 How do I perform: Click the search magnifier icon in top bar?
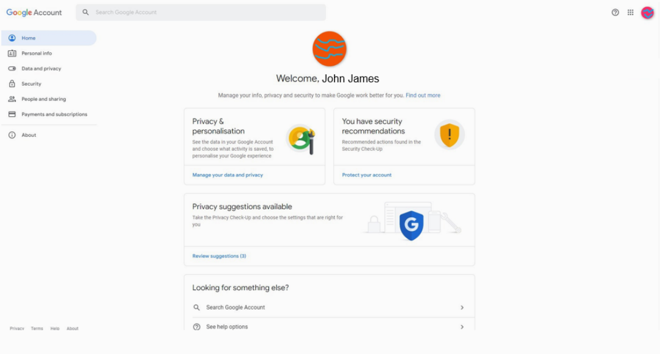coord(85,12)
